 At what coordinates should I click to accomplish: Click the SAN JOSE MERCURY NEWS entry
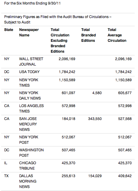(x=28, y=124)
